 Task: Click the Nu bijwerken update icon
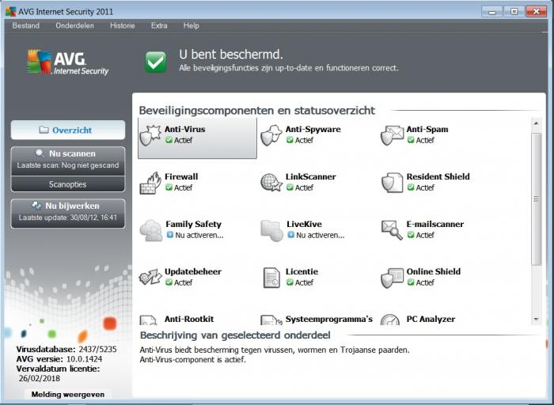(x=36, y=206)
